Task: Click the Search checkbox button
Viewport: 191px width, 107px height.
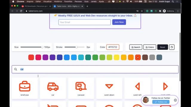Action: point(136,47)
